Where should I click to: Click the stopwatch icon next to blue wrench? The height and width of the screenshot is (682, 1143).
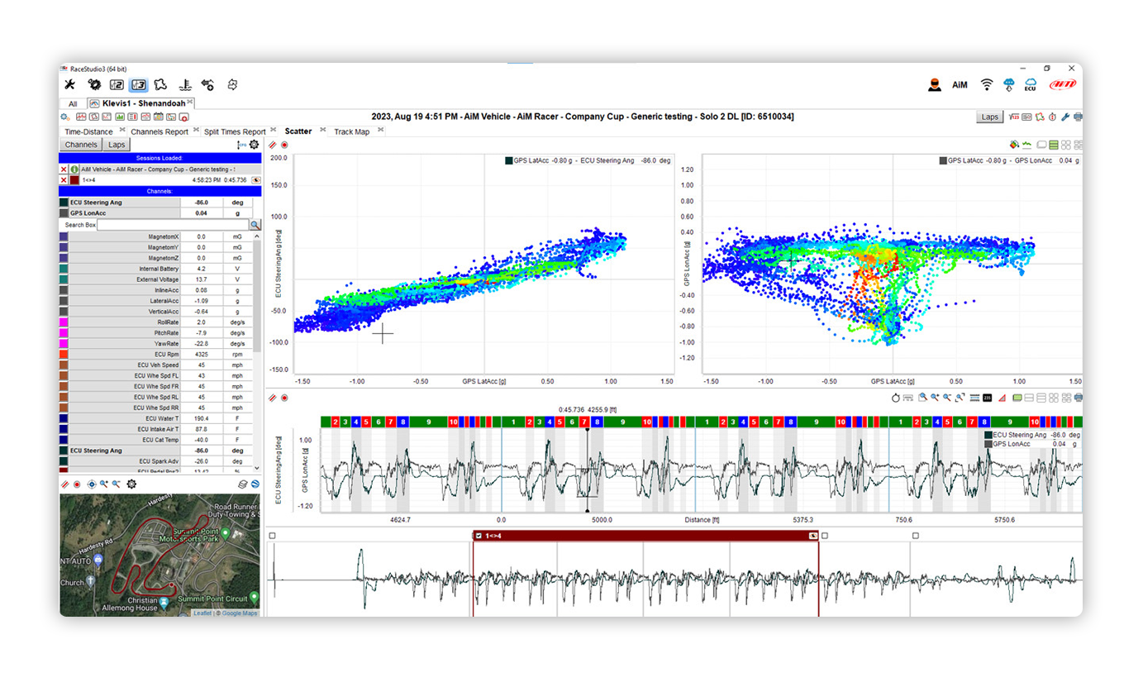point(1053,117)
